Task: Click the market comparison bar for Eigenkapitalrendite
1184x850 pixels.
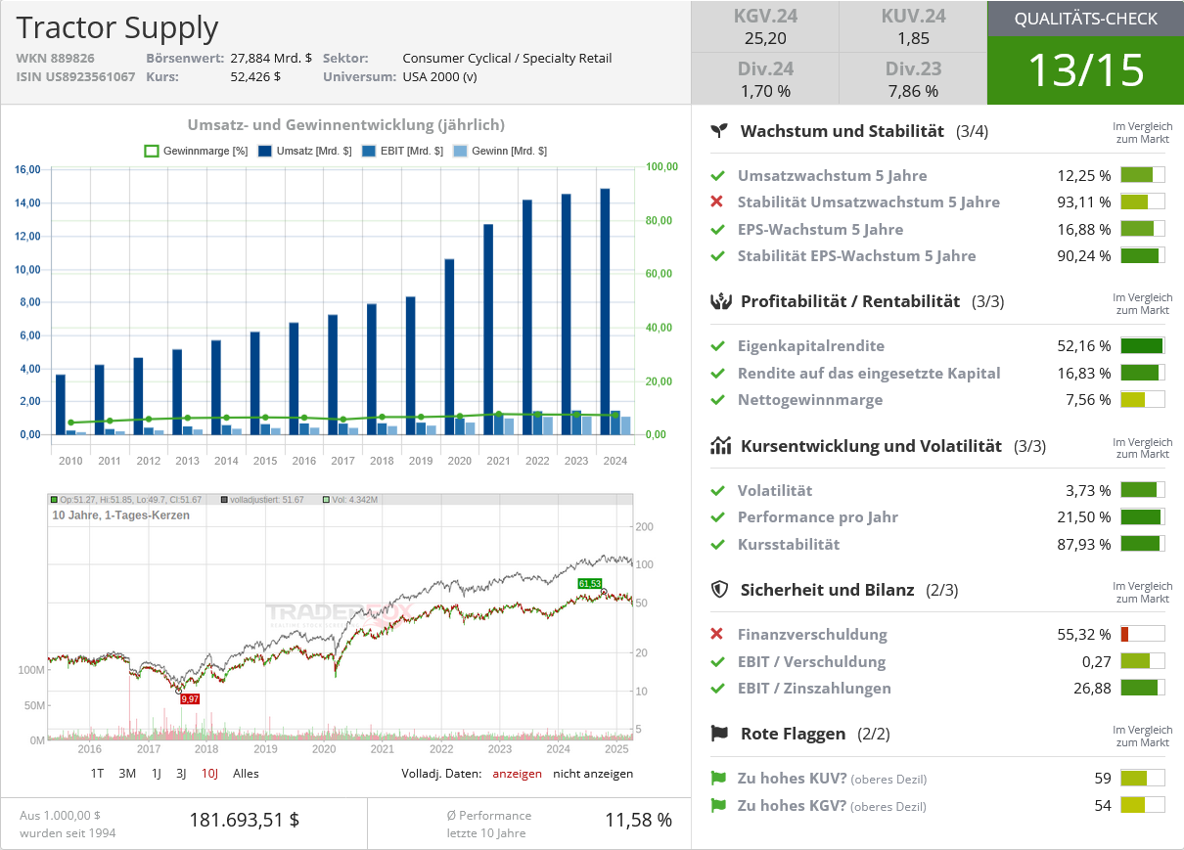Action: coord(1142,345)
